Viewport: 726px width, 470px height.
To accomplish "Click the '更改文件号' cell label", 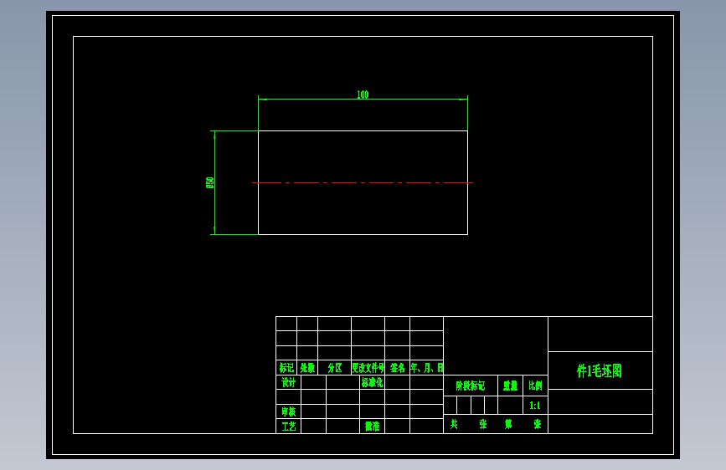I will click(368, 368).
